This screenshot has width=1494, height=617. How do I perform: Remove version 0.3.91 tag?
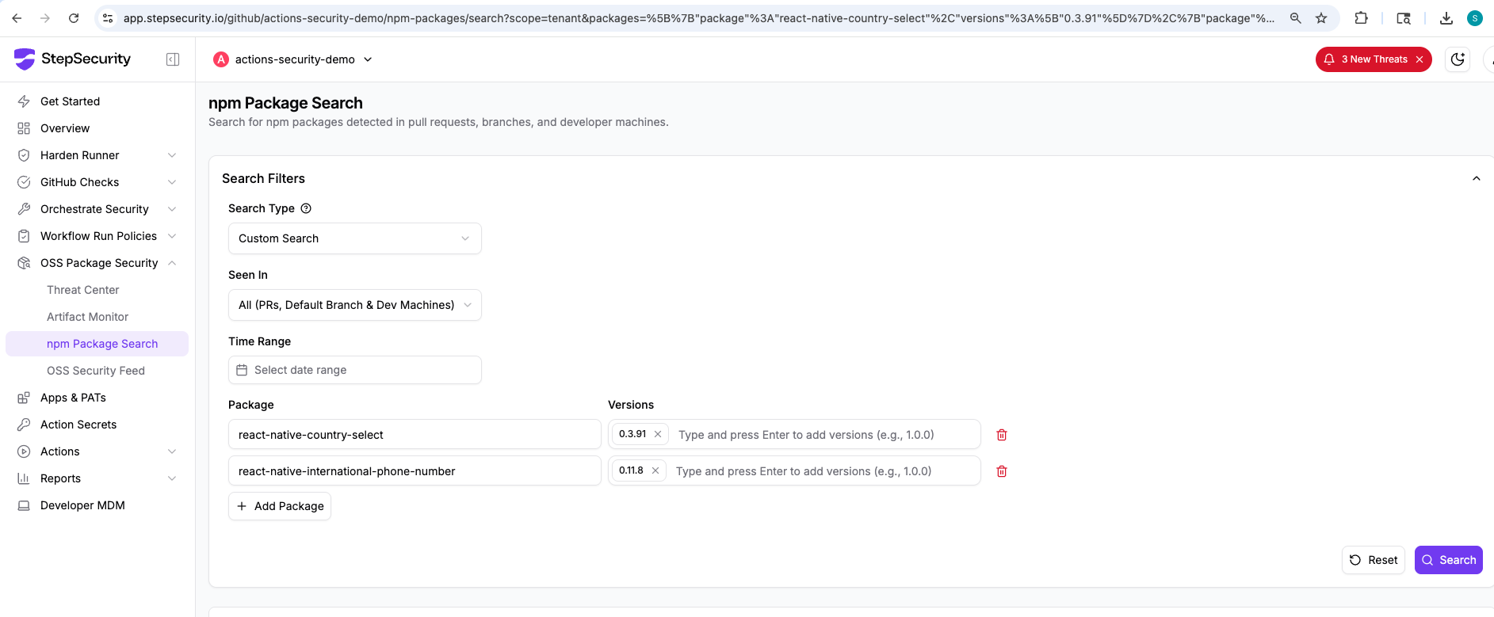[x=658, y=434]
